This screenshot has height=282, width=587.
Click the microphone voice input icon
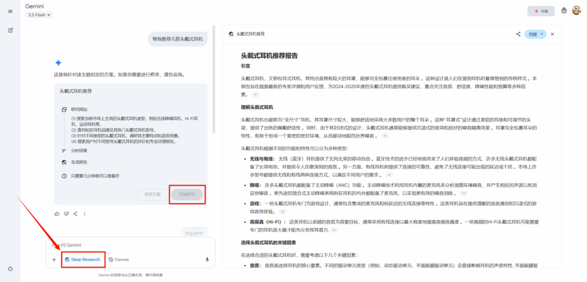207,260
